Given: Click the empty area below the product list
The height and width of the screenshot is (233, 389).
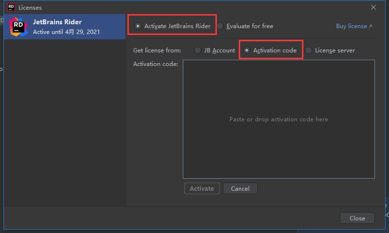Looking at the screenshot, I should point(65,122).
